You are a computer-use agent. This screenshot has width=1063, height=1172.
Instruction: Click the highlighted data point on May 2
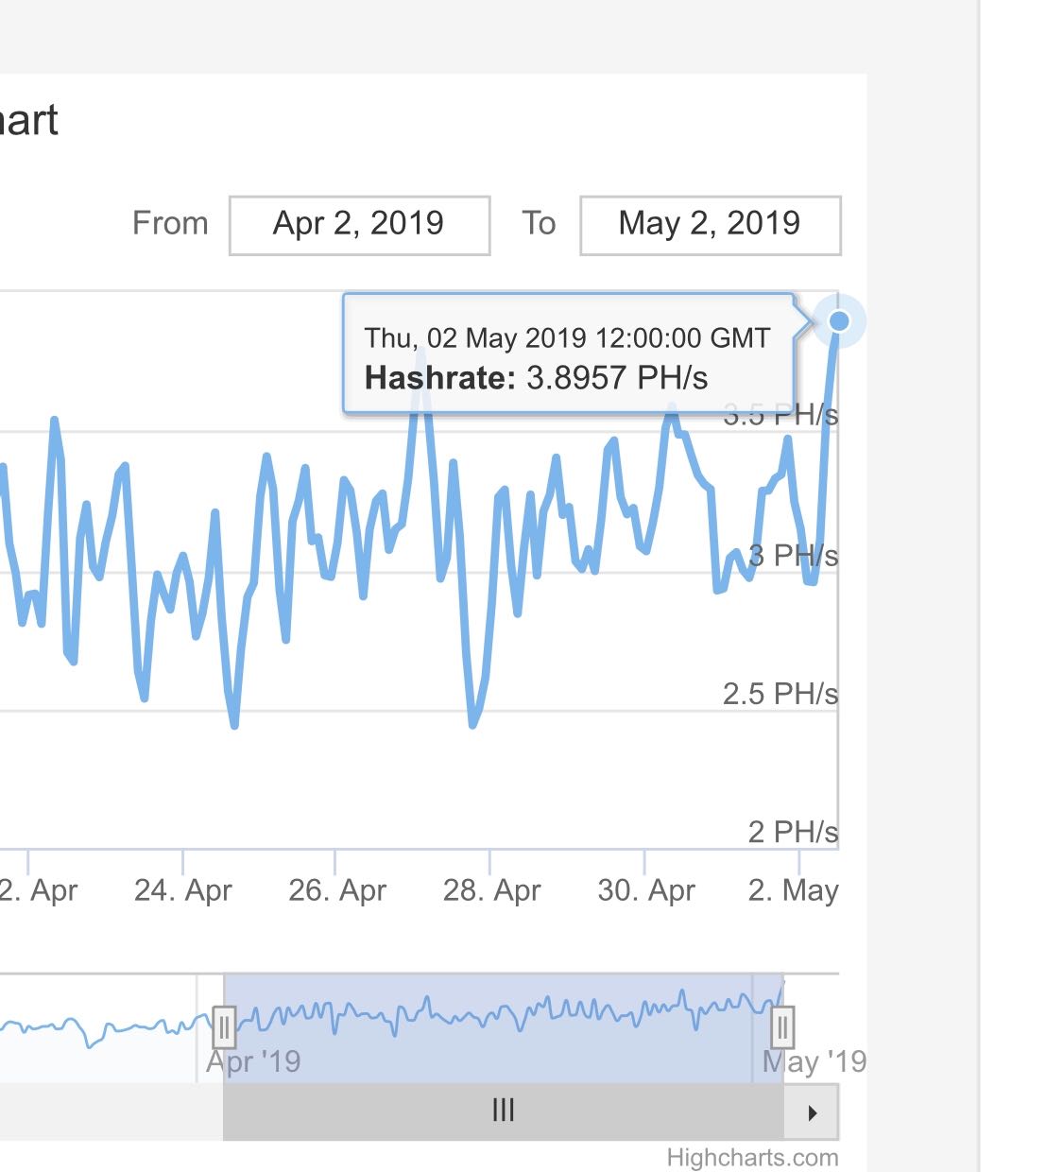[838, 321]
